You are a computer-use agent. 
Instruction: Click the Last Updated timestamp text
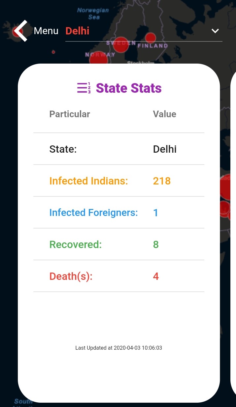(x=118, y=348)
